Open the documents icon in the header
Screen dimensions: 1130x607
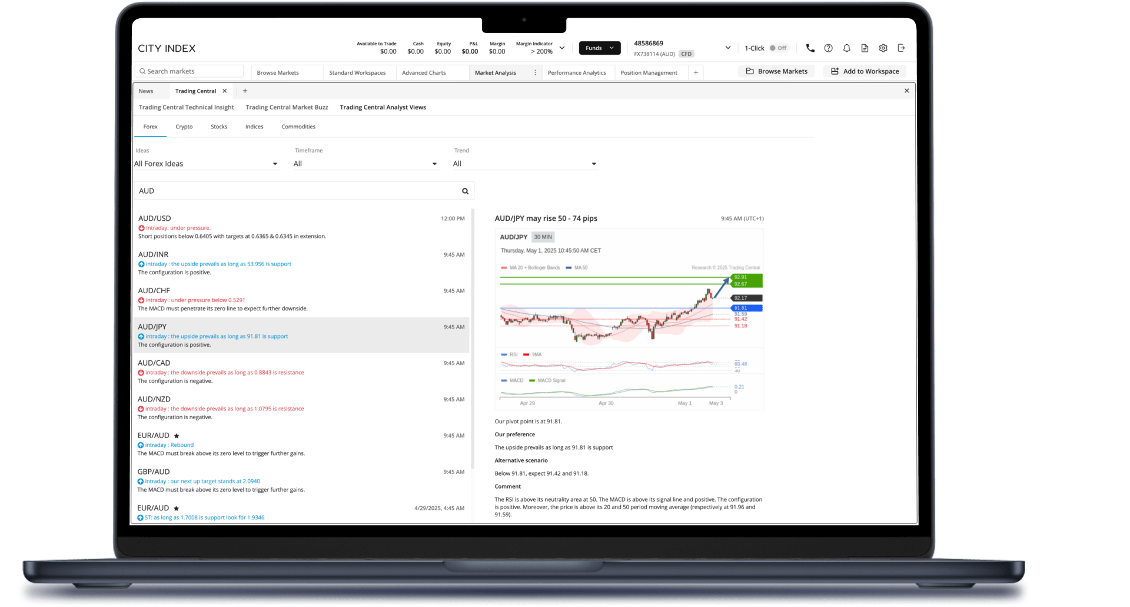point(865,48)
